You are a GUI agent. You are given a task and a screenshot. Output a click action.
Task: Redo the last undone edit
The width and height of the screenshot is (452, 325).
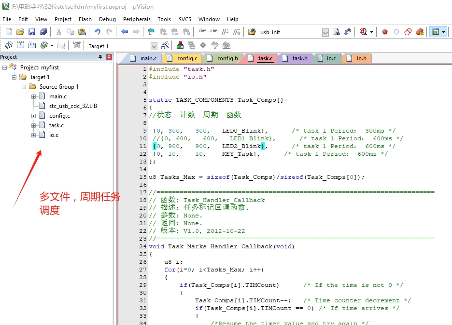[x=109, y=32]
